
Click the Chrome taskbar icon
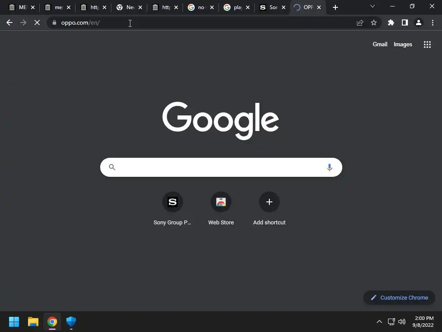[52, 322]
